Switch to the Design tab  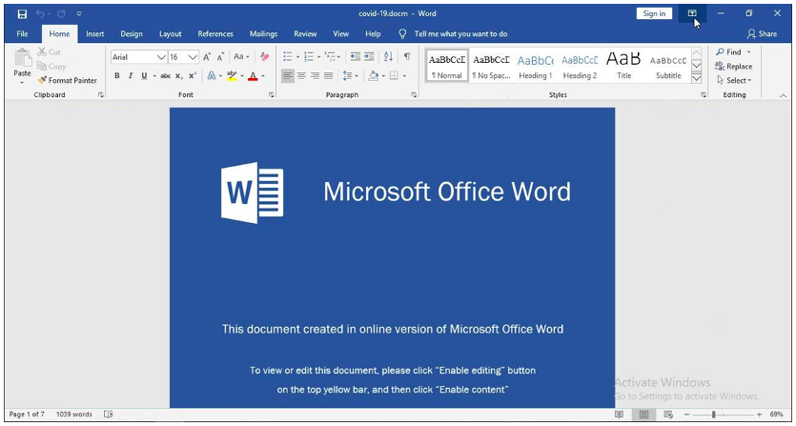click(x=132, y=34)
